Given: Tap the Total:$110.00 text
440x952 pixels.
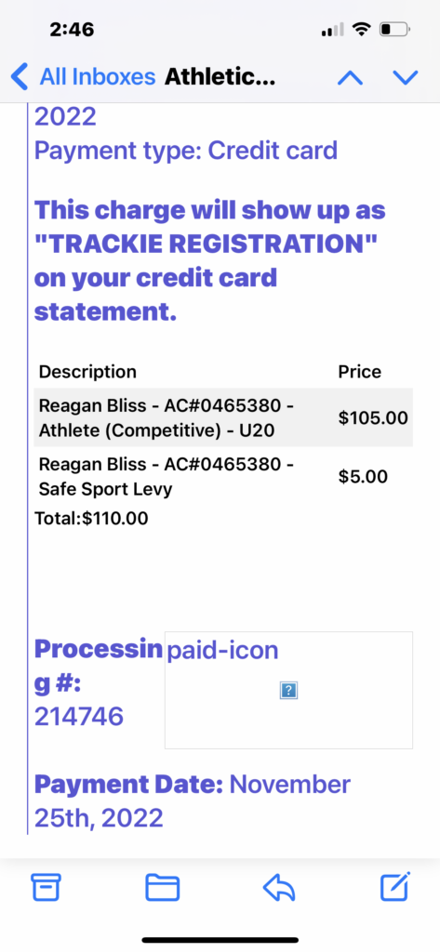Looking at the screenshot, I should (x=93, y=519).
